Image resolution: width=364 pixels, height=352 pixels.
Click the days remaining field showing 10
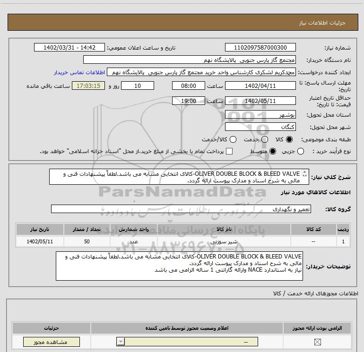[x=138, y=86]
